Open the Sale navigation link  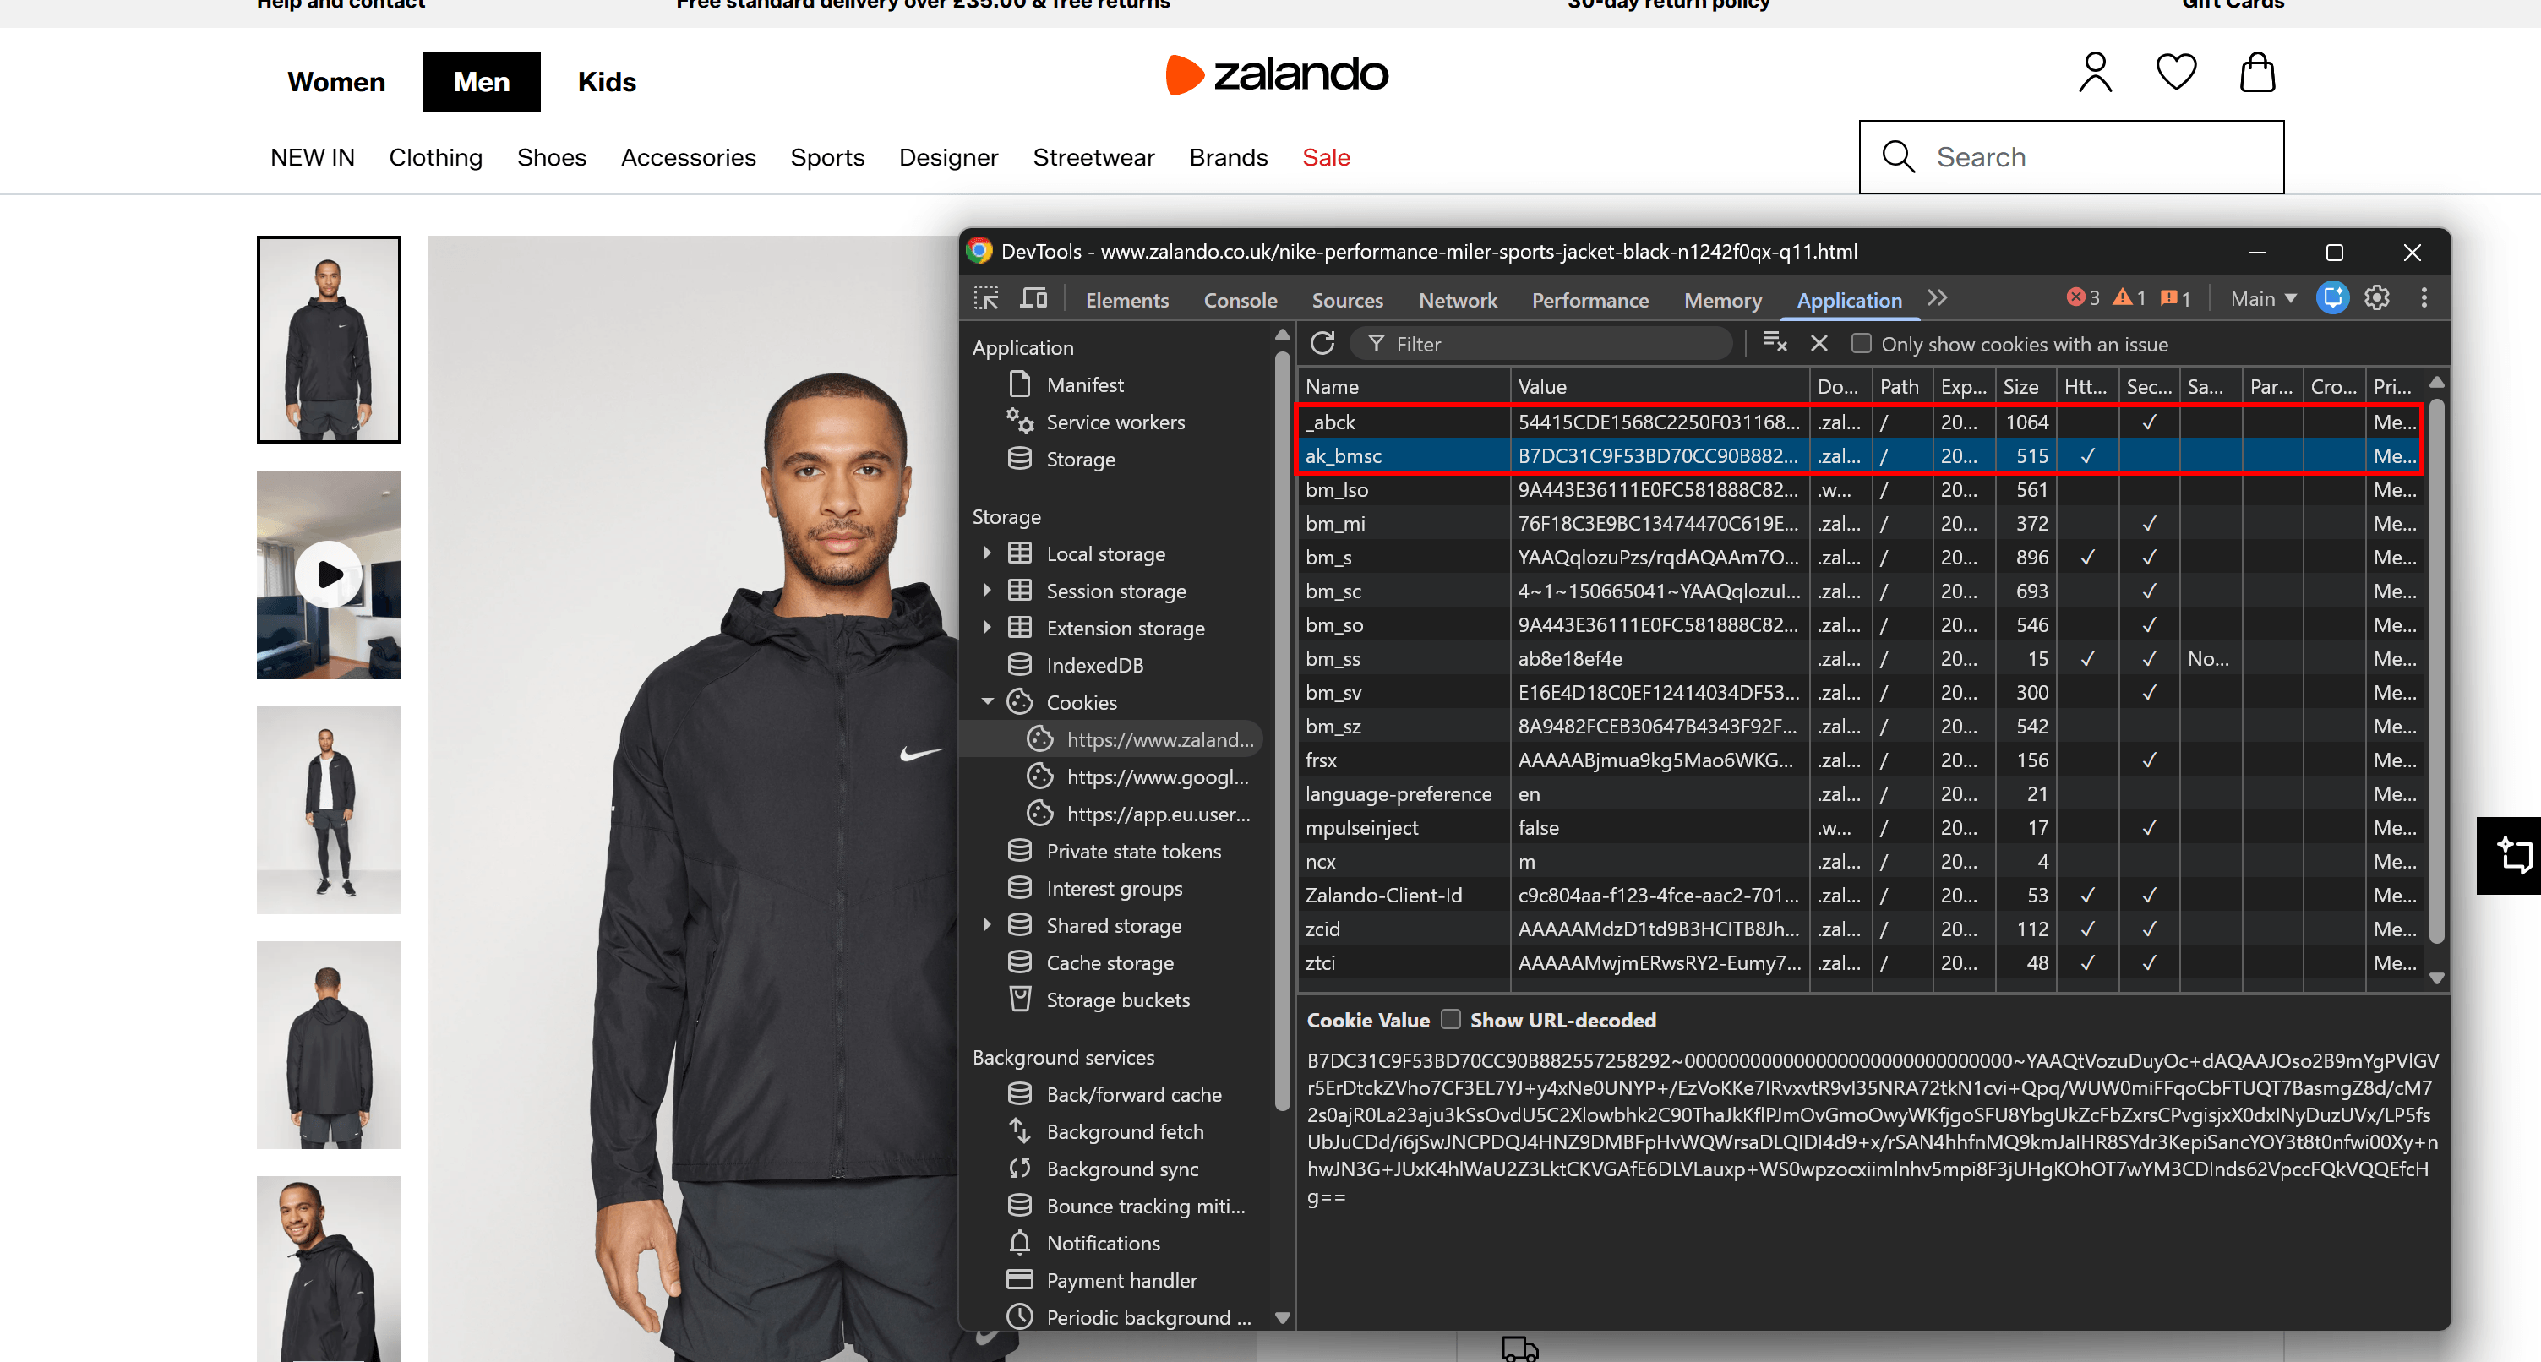tap(1326, 157)
